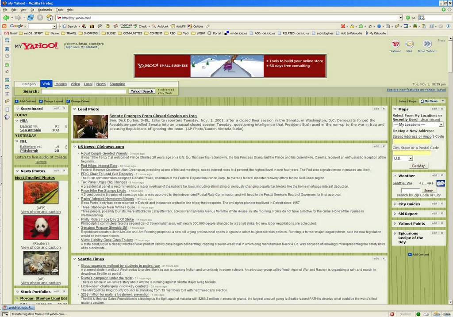Open the Google toolbar Options icon

(x=190, y=26)
